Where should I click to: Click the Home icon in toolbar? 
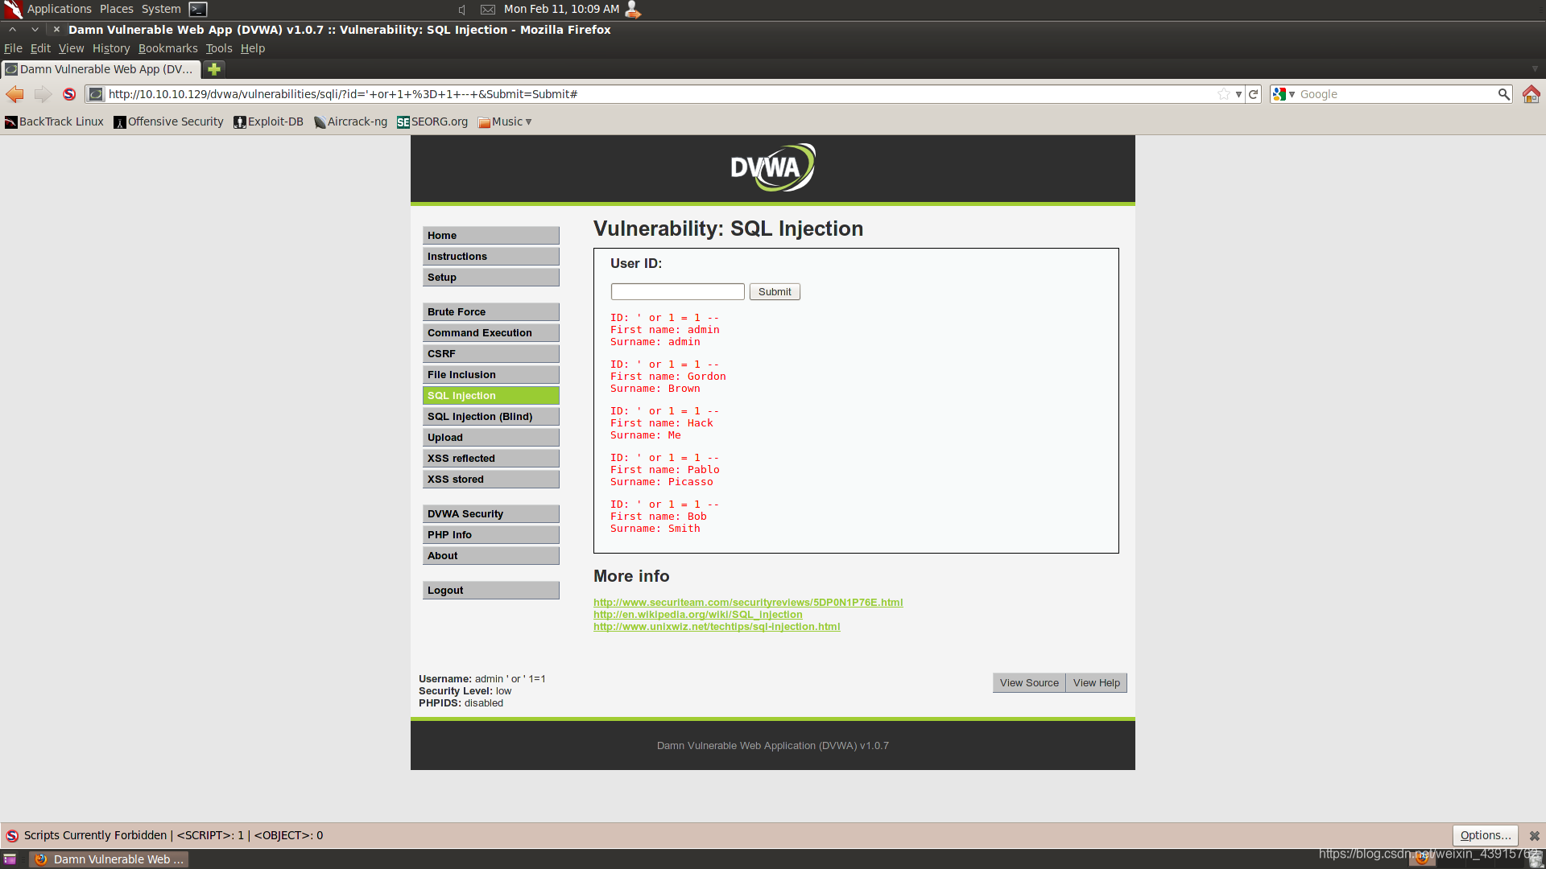tap(1531, 94)
